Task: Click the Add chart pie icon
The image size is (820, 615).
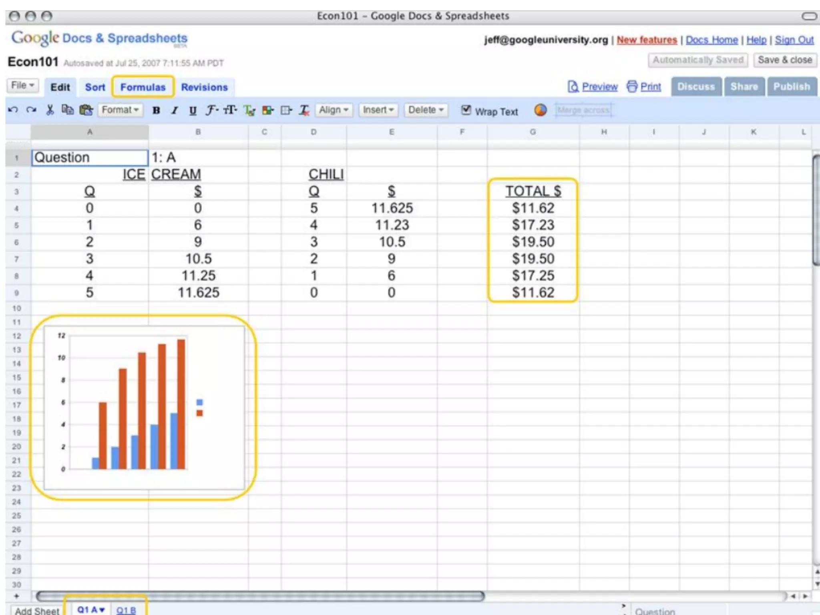Action: [540, 110]
